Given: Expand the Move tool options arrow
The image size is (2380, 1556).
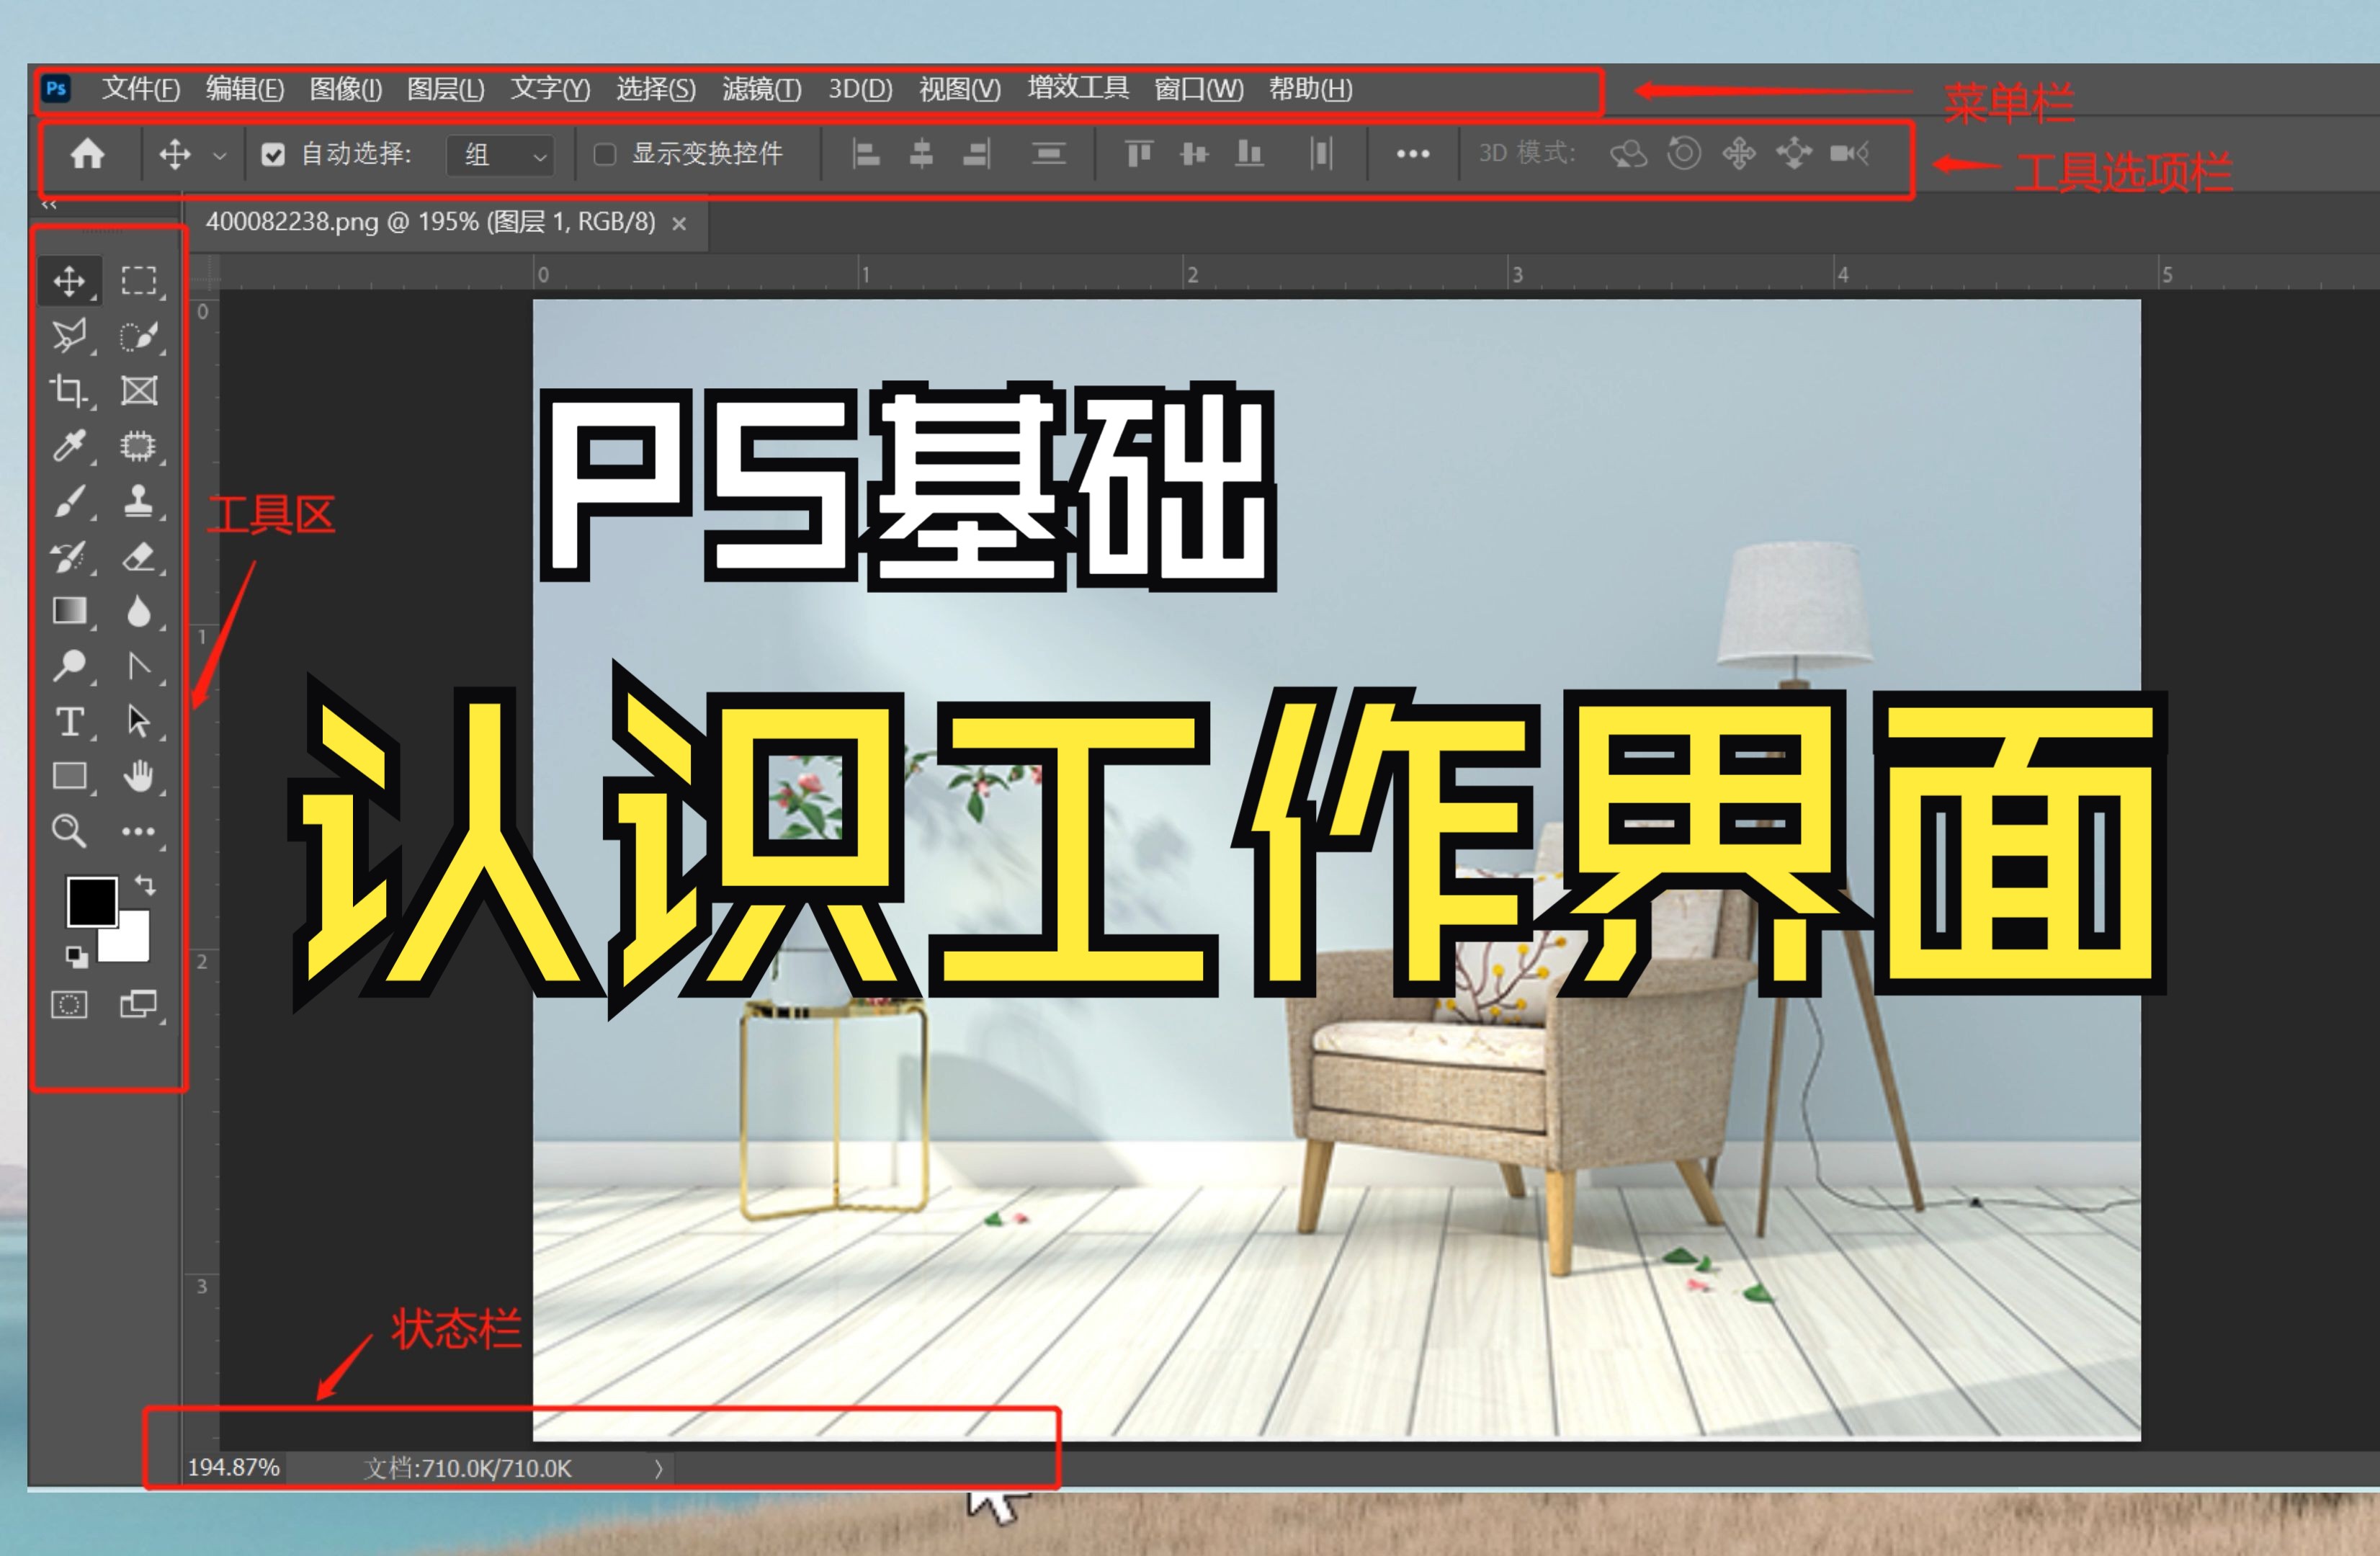Looking at the screenshot, I should pyautogui.click(x=221, y=155).
